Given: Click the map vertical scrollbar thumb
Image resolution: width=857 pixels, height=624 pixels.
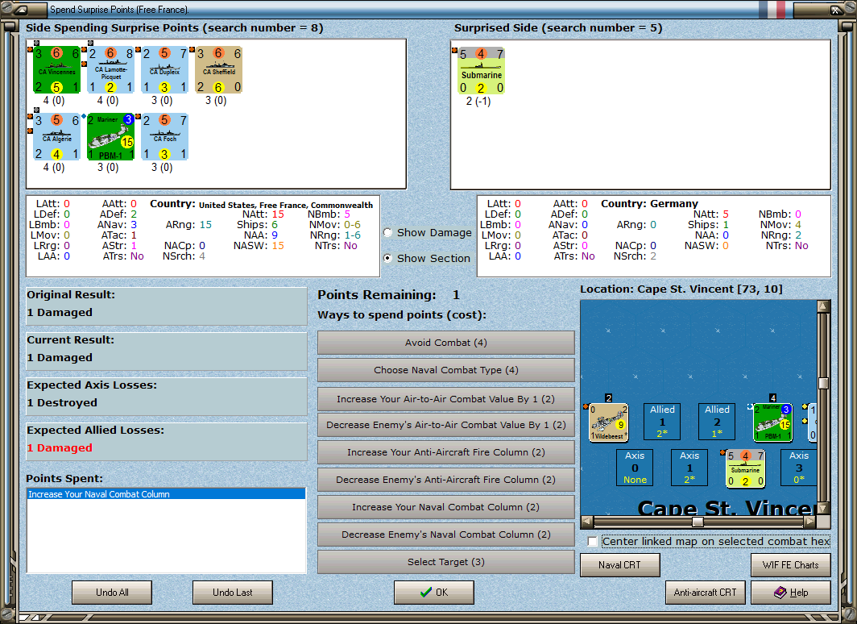Looking at the screenshot, I should [x=823, y=383].
